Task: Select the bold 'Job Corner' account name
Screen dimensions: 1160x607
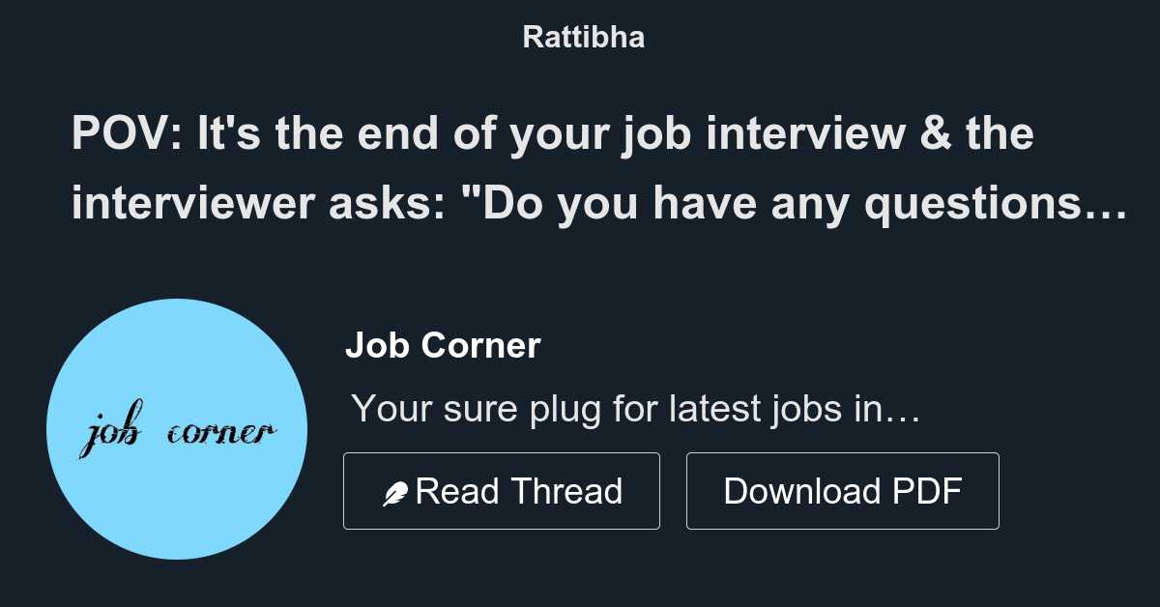Action: click(x=444, y=345)
